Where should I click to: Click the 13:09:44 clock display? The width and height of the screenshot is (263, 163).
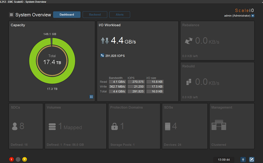point(224,160)
